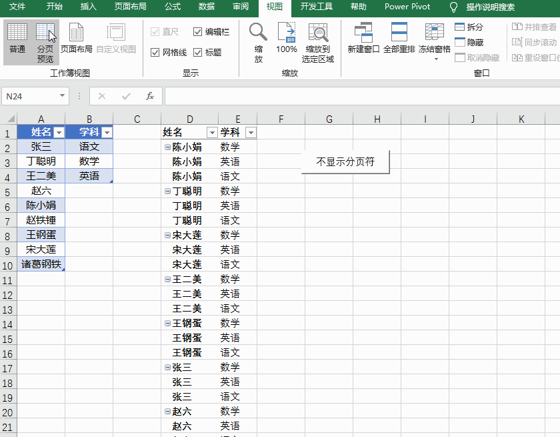
Task: Click Unhide window (取消隐藏)
Action: (x=477, y=57)
